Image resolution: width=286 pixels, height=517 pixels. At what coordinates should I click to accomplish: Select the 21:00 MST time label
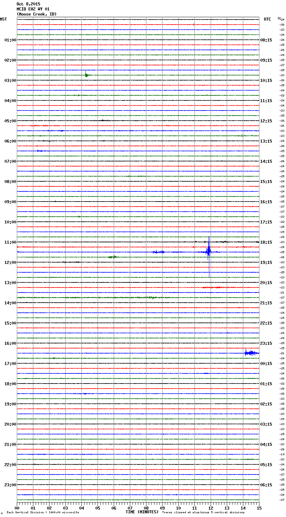[x=10, y=445]
